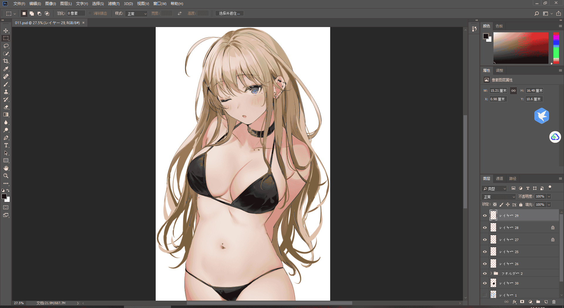This screenshot has width=564, height=308.
Task: Switch to the 通道 channels tab
Action: click(499, 178)
